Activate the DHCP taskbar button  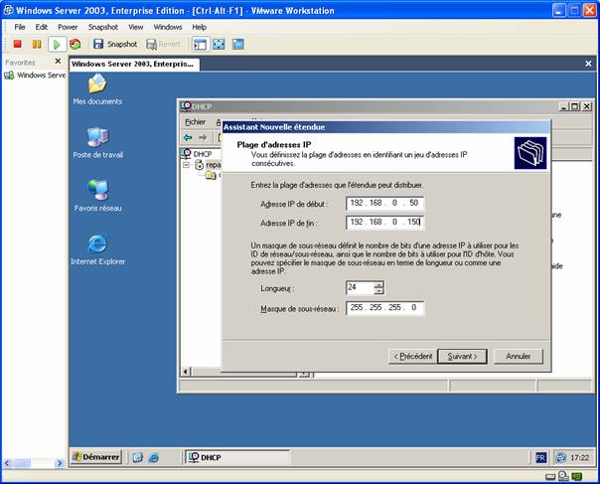point(237,457)
